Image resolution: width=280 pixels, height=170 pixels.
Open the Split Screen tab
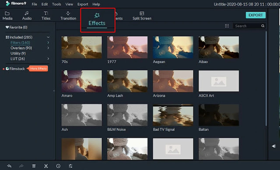point(142,16)
